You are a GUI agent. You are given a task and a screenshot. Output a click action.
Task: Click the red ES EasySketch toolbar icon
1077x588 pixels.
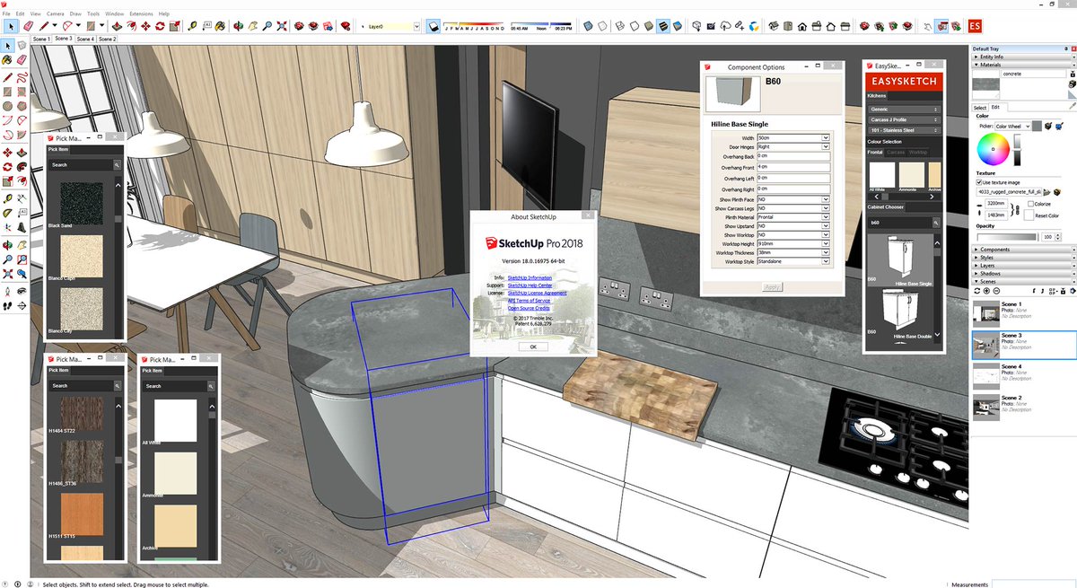pyautogui.click(x=974, y=26)
